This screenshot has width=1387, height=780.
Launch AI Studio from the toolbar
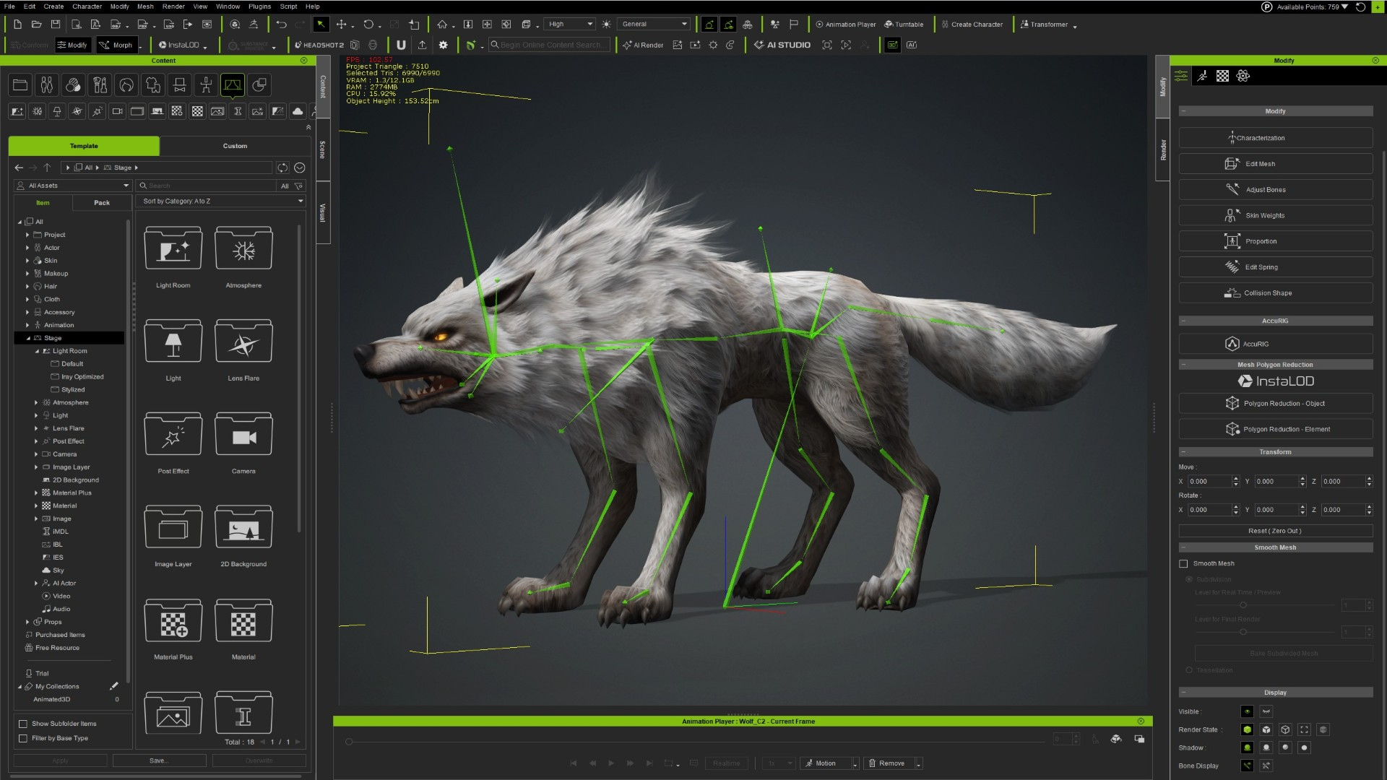tap(782, 45)
